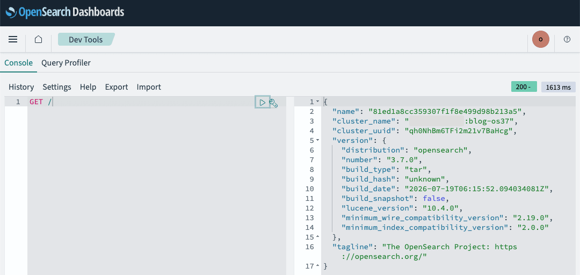Image resolution: width=580 pixels, height=275 pixels.
Task: Click the distribution value "opensearch"
Action: pyautogui.click(x=441, y=150)
